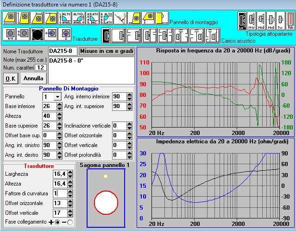Click the Fattore di curvatura input field

tap(60, 193)
